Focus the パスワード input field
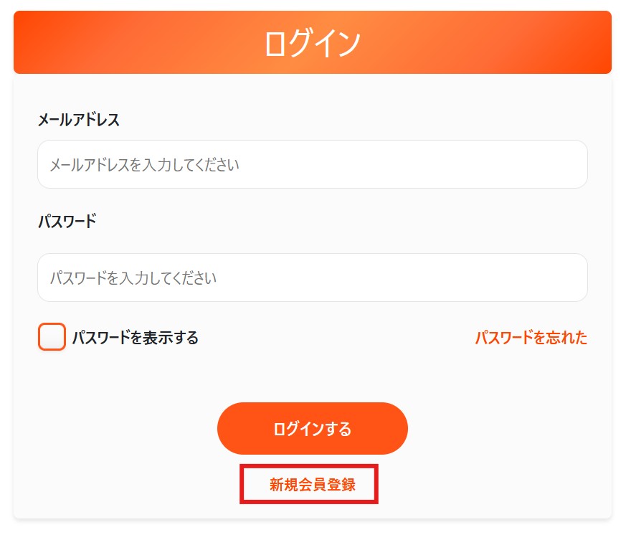626x540 pixels. [x=312, y=278]
